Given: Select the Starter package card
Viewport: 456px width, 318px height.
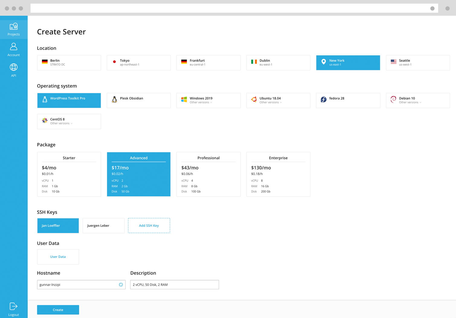Looking at the screenshot, I should click(x=69, y=174).
